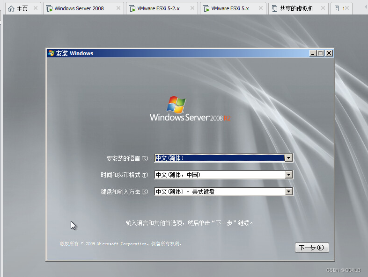The width and height of the screenshot is (368, 277).
Task: Click the shared VM monitor icon
Action: [x=274, y=9]
